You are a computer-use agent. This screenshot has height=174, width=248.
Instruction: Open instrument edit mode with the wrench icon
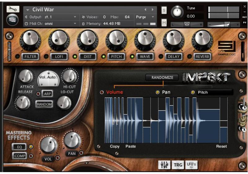click(x=12, y=9)
